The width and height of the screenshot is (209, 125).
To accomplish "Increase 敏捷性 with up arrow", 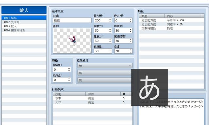I will 110,50.
